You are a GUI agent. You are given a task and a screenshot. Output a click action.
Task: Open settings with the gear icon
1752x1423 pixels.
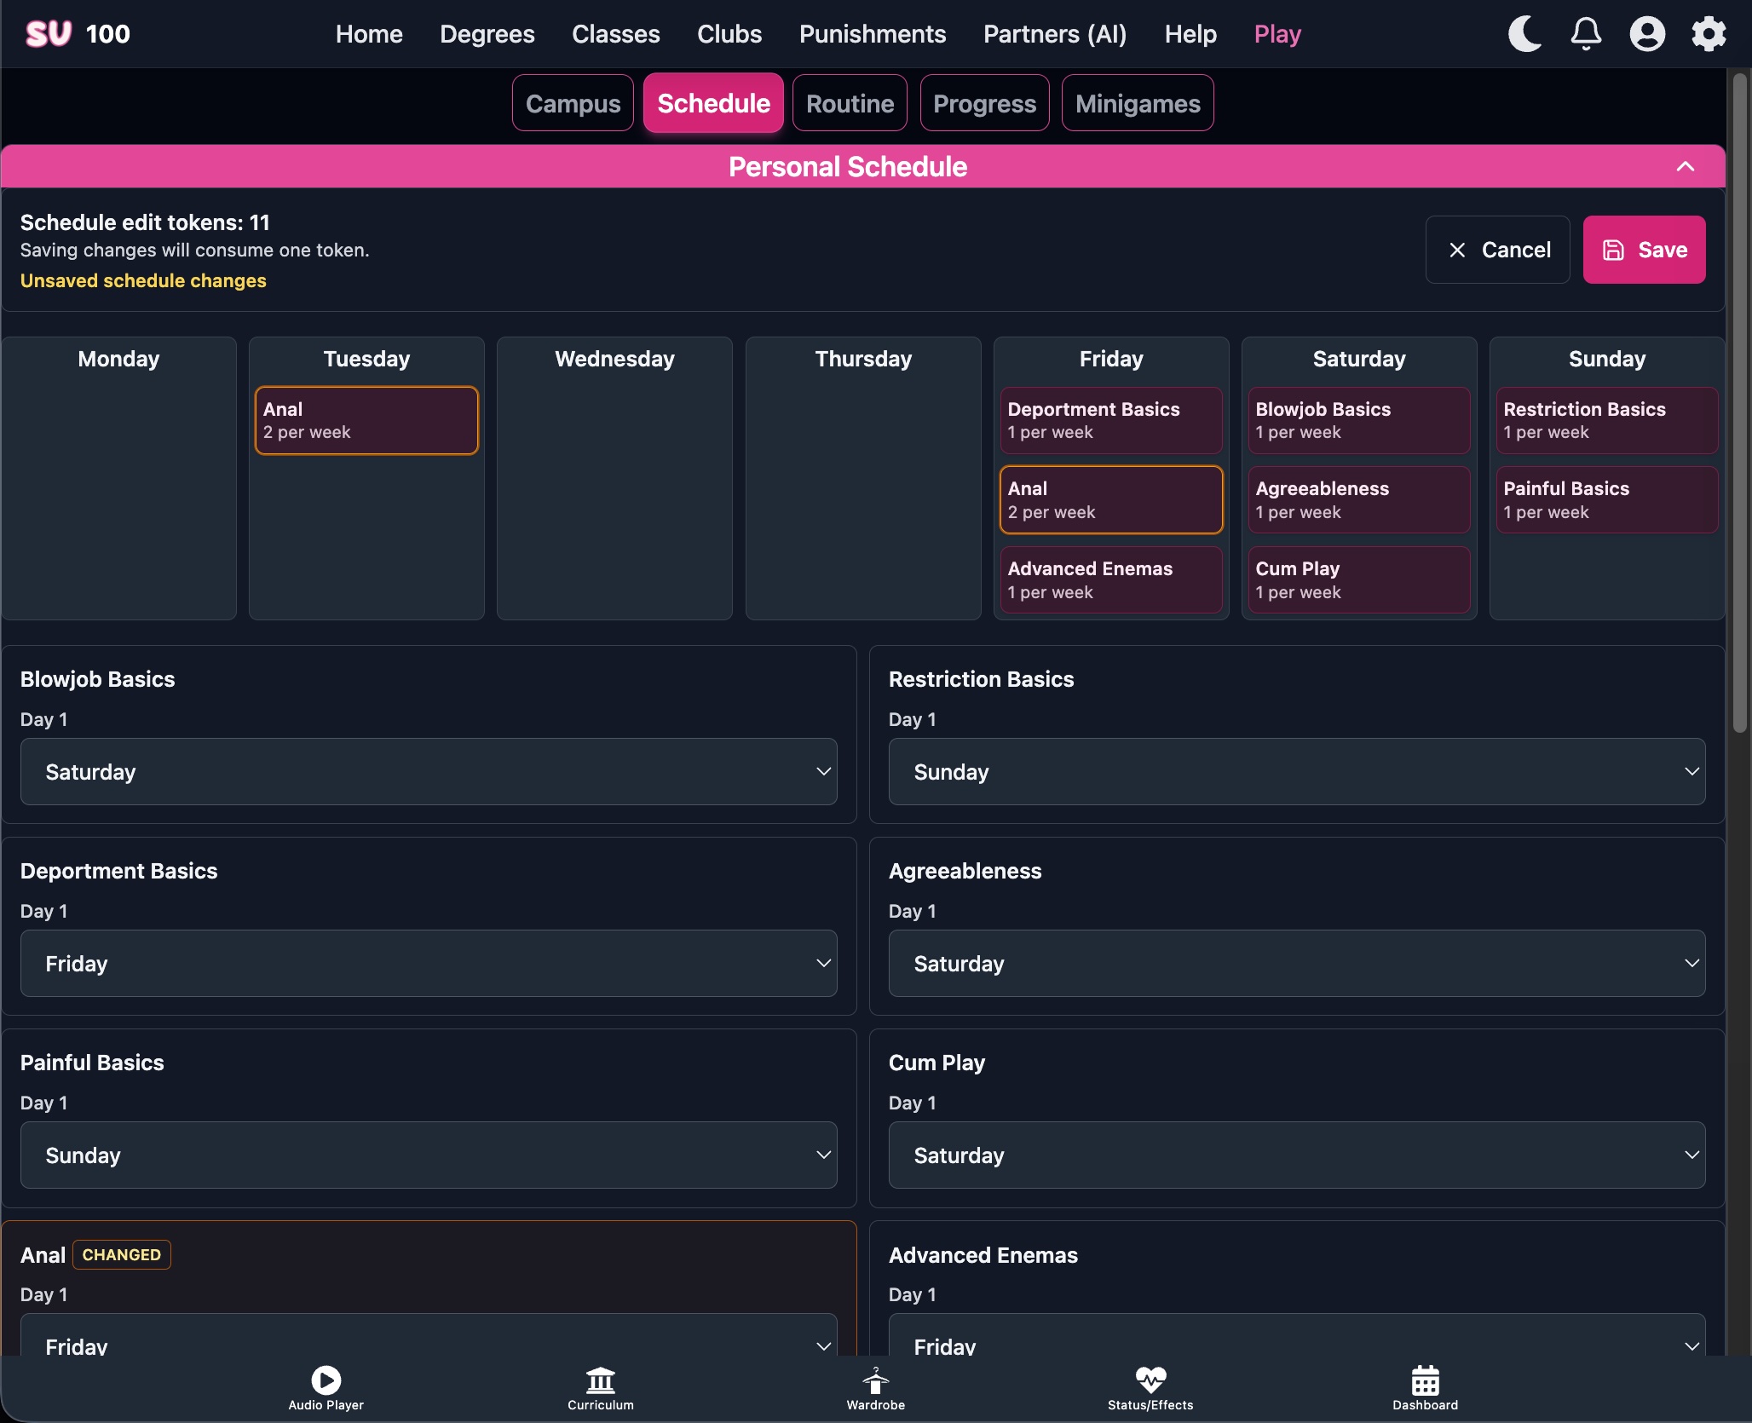[1709, 34]
